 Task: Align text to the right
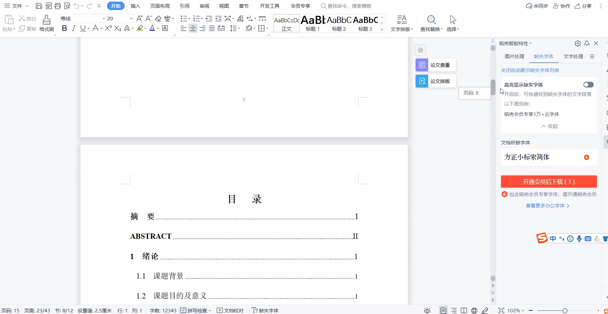click(x=202, y=28)
